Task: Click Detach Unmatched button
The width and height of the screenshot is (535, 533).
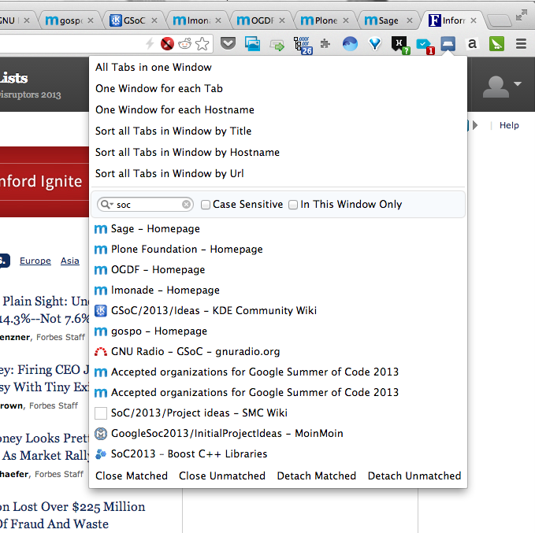Action: pos(414,476)
